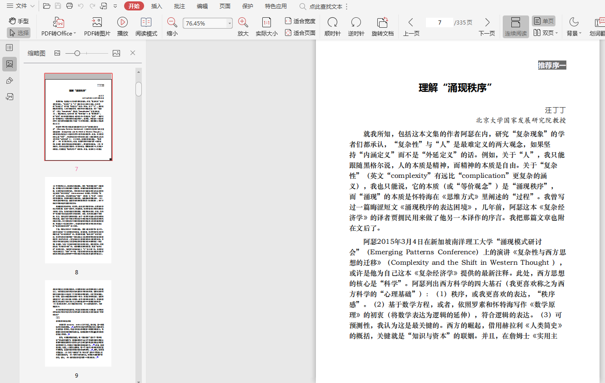Enter 阅读模式 reading mode
The width and height of the screenshot is (605, 383).
(146, 26)
